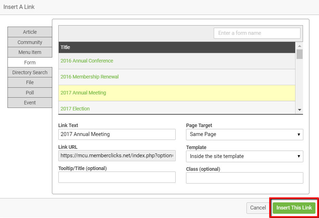Click the Insert This Link button

(294, 208)
